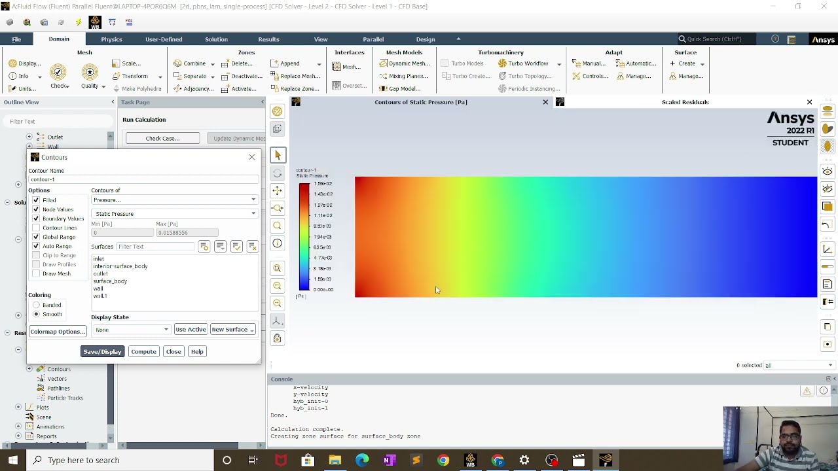Open the Pressure contours-of dropdown
The width and height of the screenshot is (838, 471).
(174, 200)
